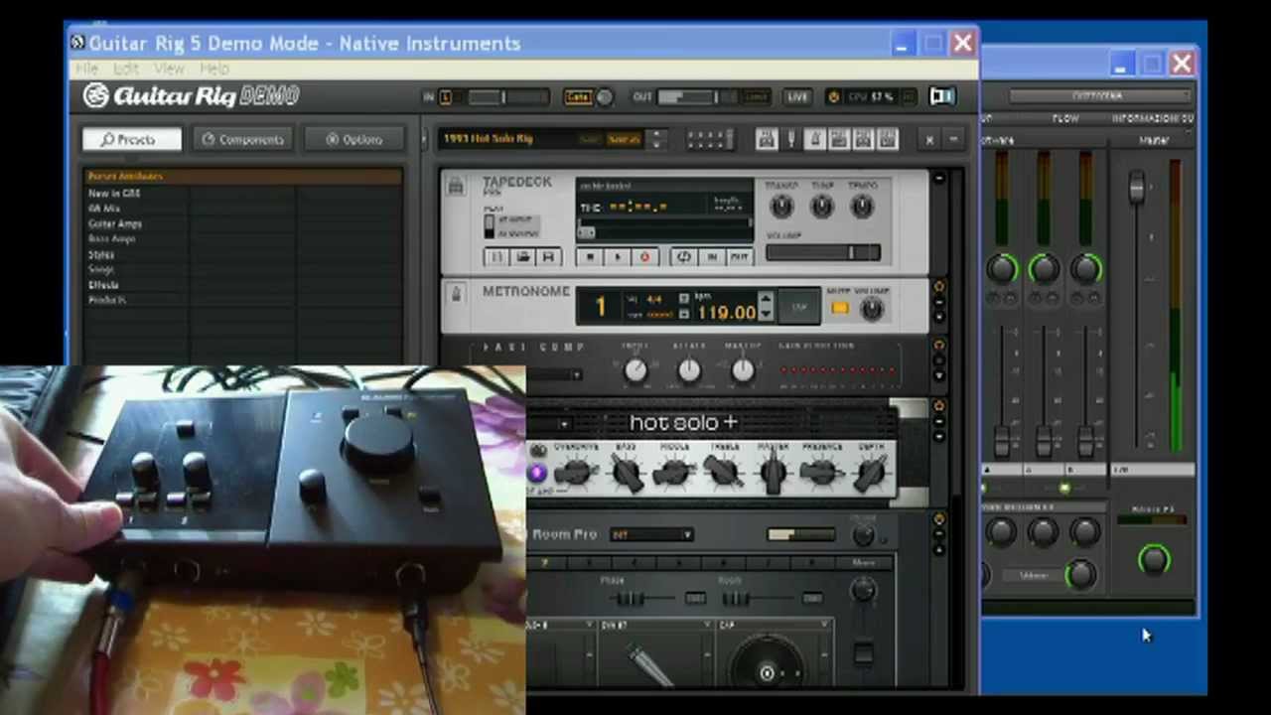Open metronome time signature dropdown
Image resolution: width=1271 pixels, height=715 pixels.
pos(683,298)
